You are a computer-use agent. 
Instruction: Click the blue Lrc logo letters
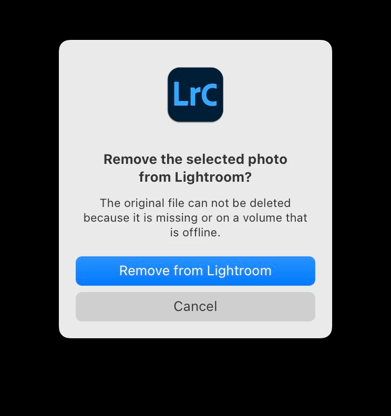[195, 94]
